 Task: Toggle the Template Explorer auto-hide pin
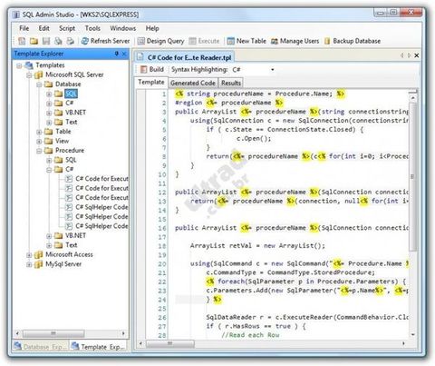117,54
